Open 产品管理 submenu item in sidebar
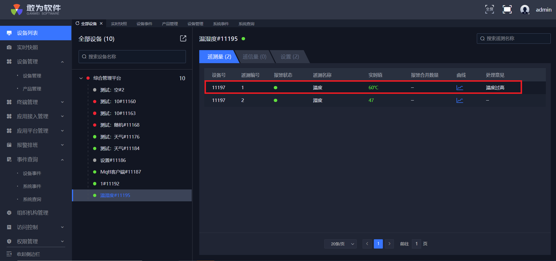 point(32,89)
